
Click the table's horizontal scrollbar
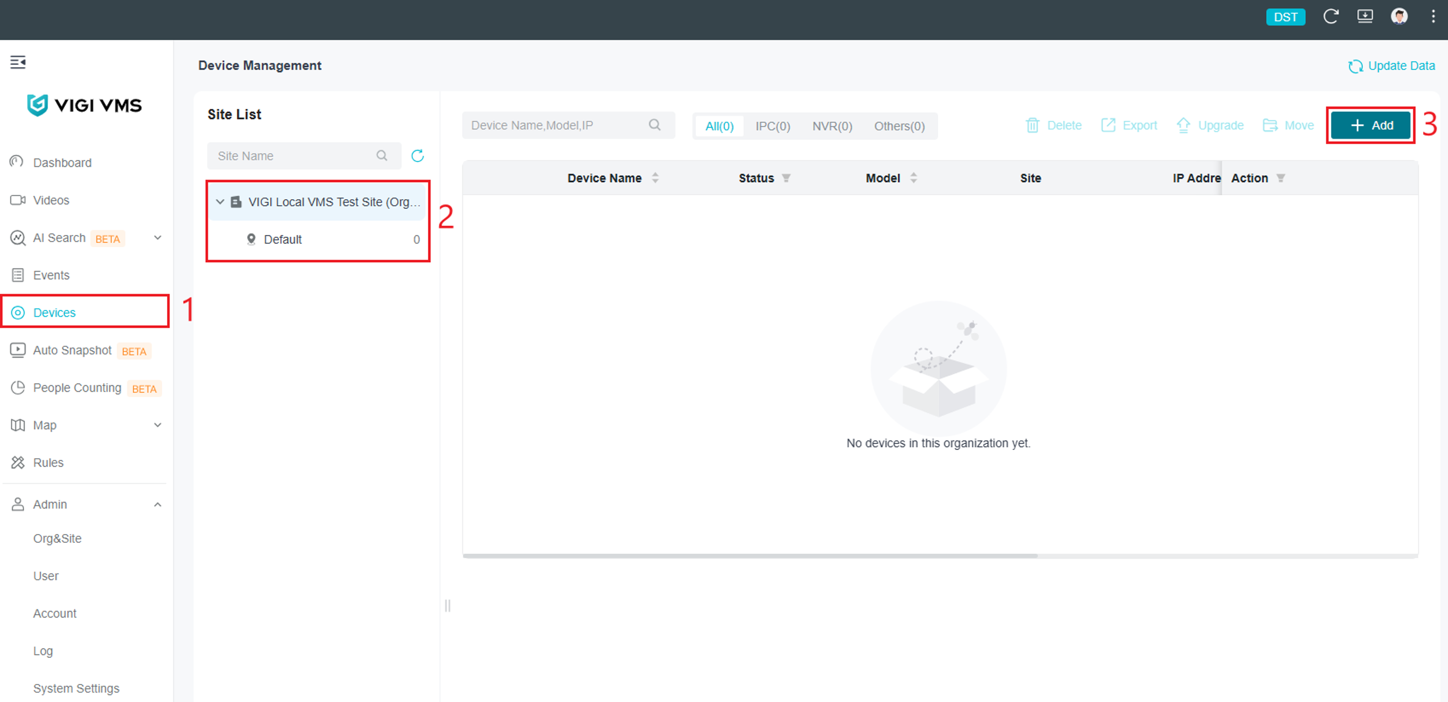[x=750, y=555]
